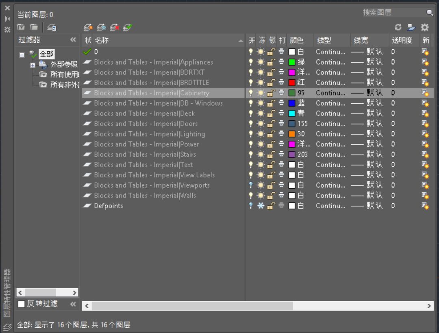Thaw the Defpoints layer snowflake icon
Image resolution: width=439 pixels, height=333 pixels.
coord(261,206)
